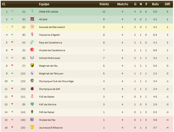Click the Olympique de Safi club logo
The height and width of the screenshot is (132, 174).
[x=32, y=89]
